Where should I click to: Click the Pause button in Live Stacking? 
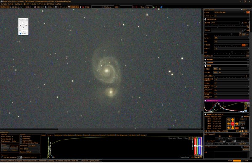pyautogui.click(x=5, y=150)
